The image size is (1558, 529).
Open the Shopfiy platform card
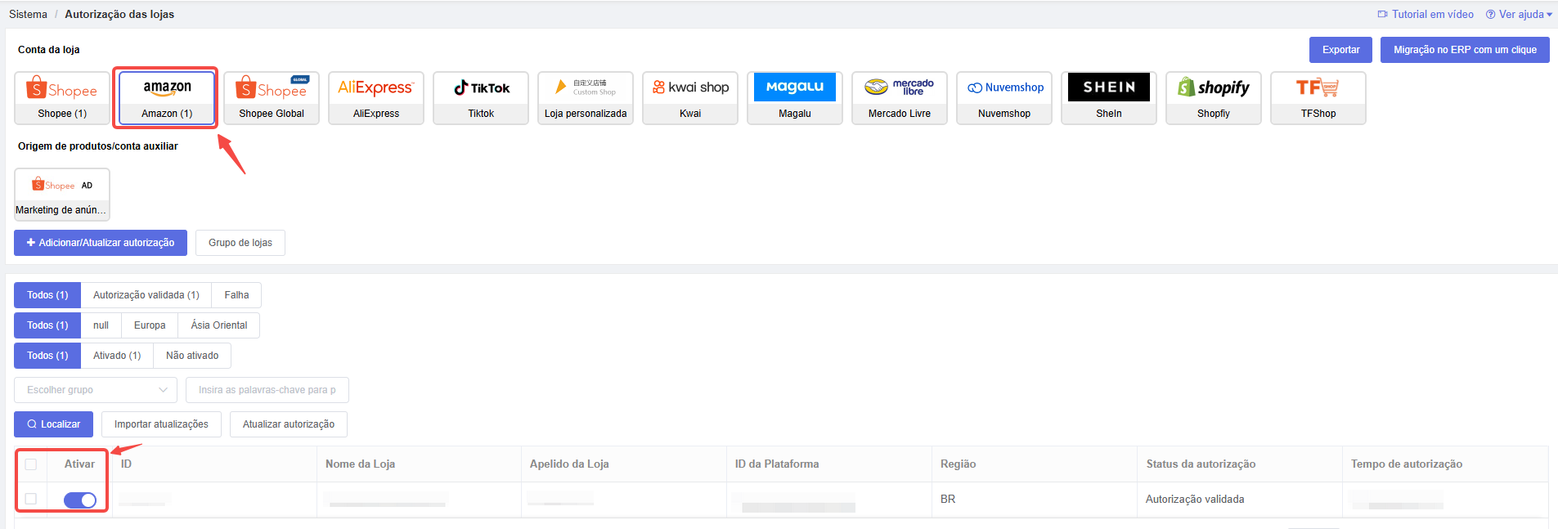point(1214,98)
